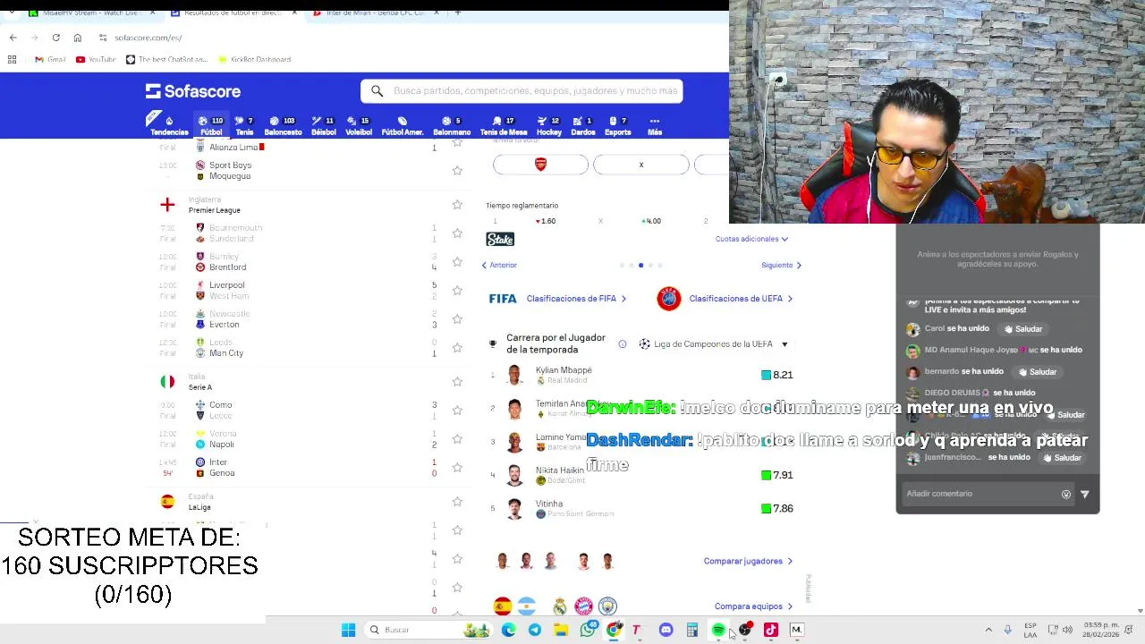This screenshot has height=644, width=1145.
Task: Go to Siguiente match card
Action: coord(782,265)
